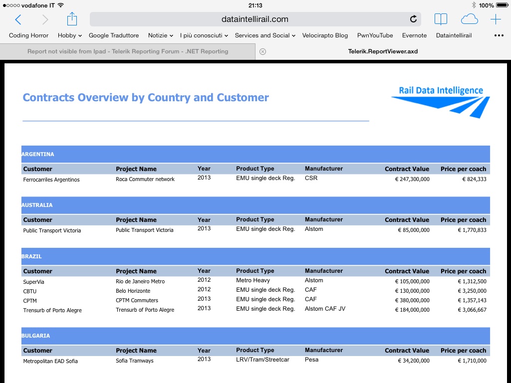Show iCloud tabs via cloud icon
This screenshot has height=383, width=511.
click(469, 19)
